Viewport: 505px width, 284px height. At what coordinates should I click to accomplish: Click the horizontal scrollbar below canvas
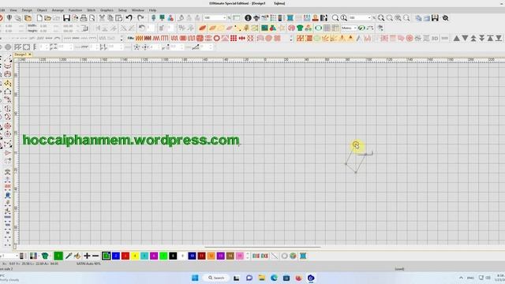click(x=263, y=247)
